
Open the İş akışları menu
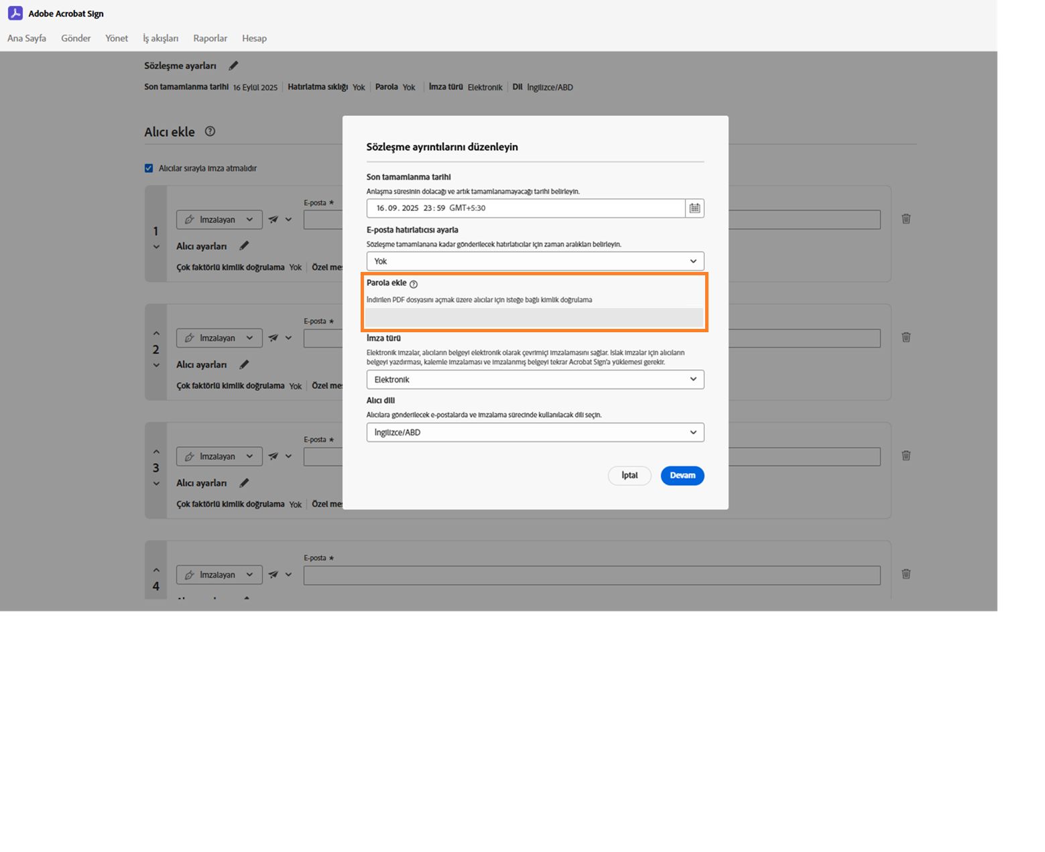pyautogui.click(x=160, y=38)
